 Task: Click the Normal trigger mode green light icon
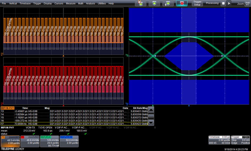tap(154, 3)
